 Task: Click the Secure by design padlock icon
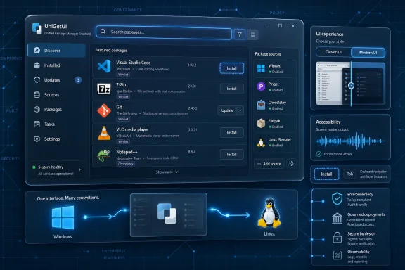pos(337,238)
